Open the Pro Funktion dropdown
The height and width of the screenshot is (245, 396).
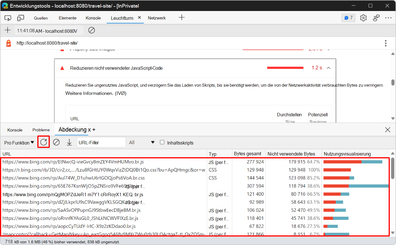pos(19,143)
